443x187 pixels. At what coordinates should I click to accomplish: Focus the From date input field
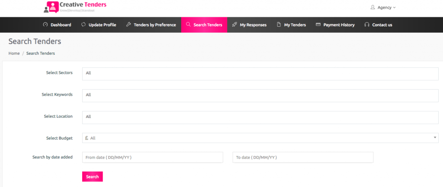(x=153, y=157)
